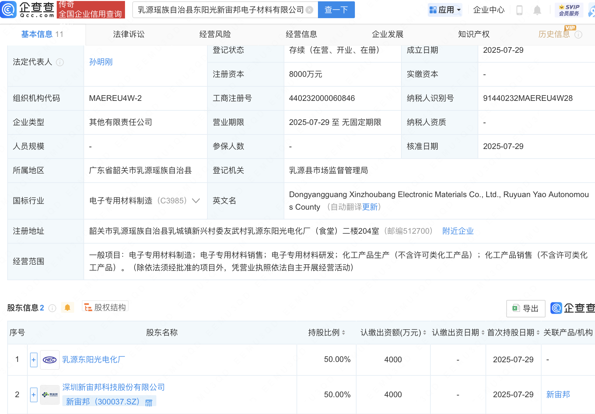Click 企查查 logo beside export button
The height and width of the screenshot is (414, 595).
coord(573,308)
